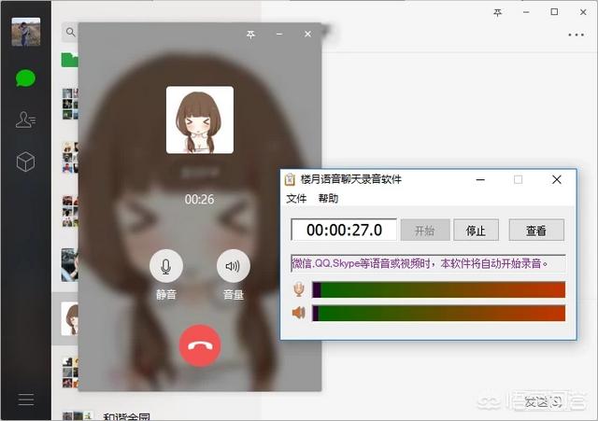The image size is (598, 421).
Task: Open the chat's three-dot more options
Action: point(576,35)
